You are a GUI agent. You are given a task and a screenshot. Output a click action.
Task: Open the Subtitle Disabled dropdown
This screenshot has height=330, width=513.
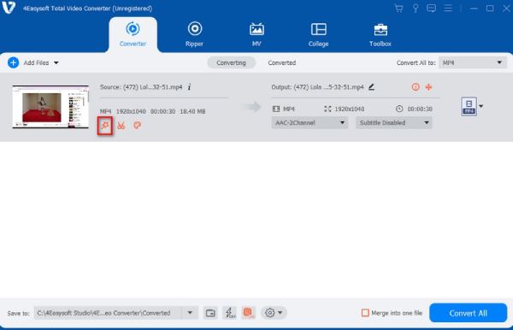tap(394, 122)
